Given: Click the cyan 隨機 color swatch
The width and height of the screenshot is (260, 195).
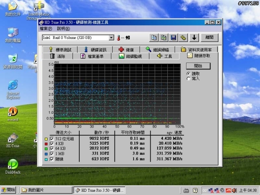Looking at the screenshot, I should (x=46, y=159).
